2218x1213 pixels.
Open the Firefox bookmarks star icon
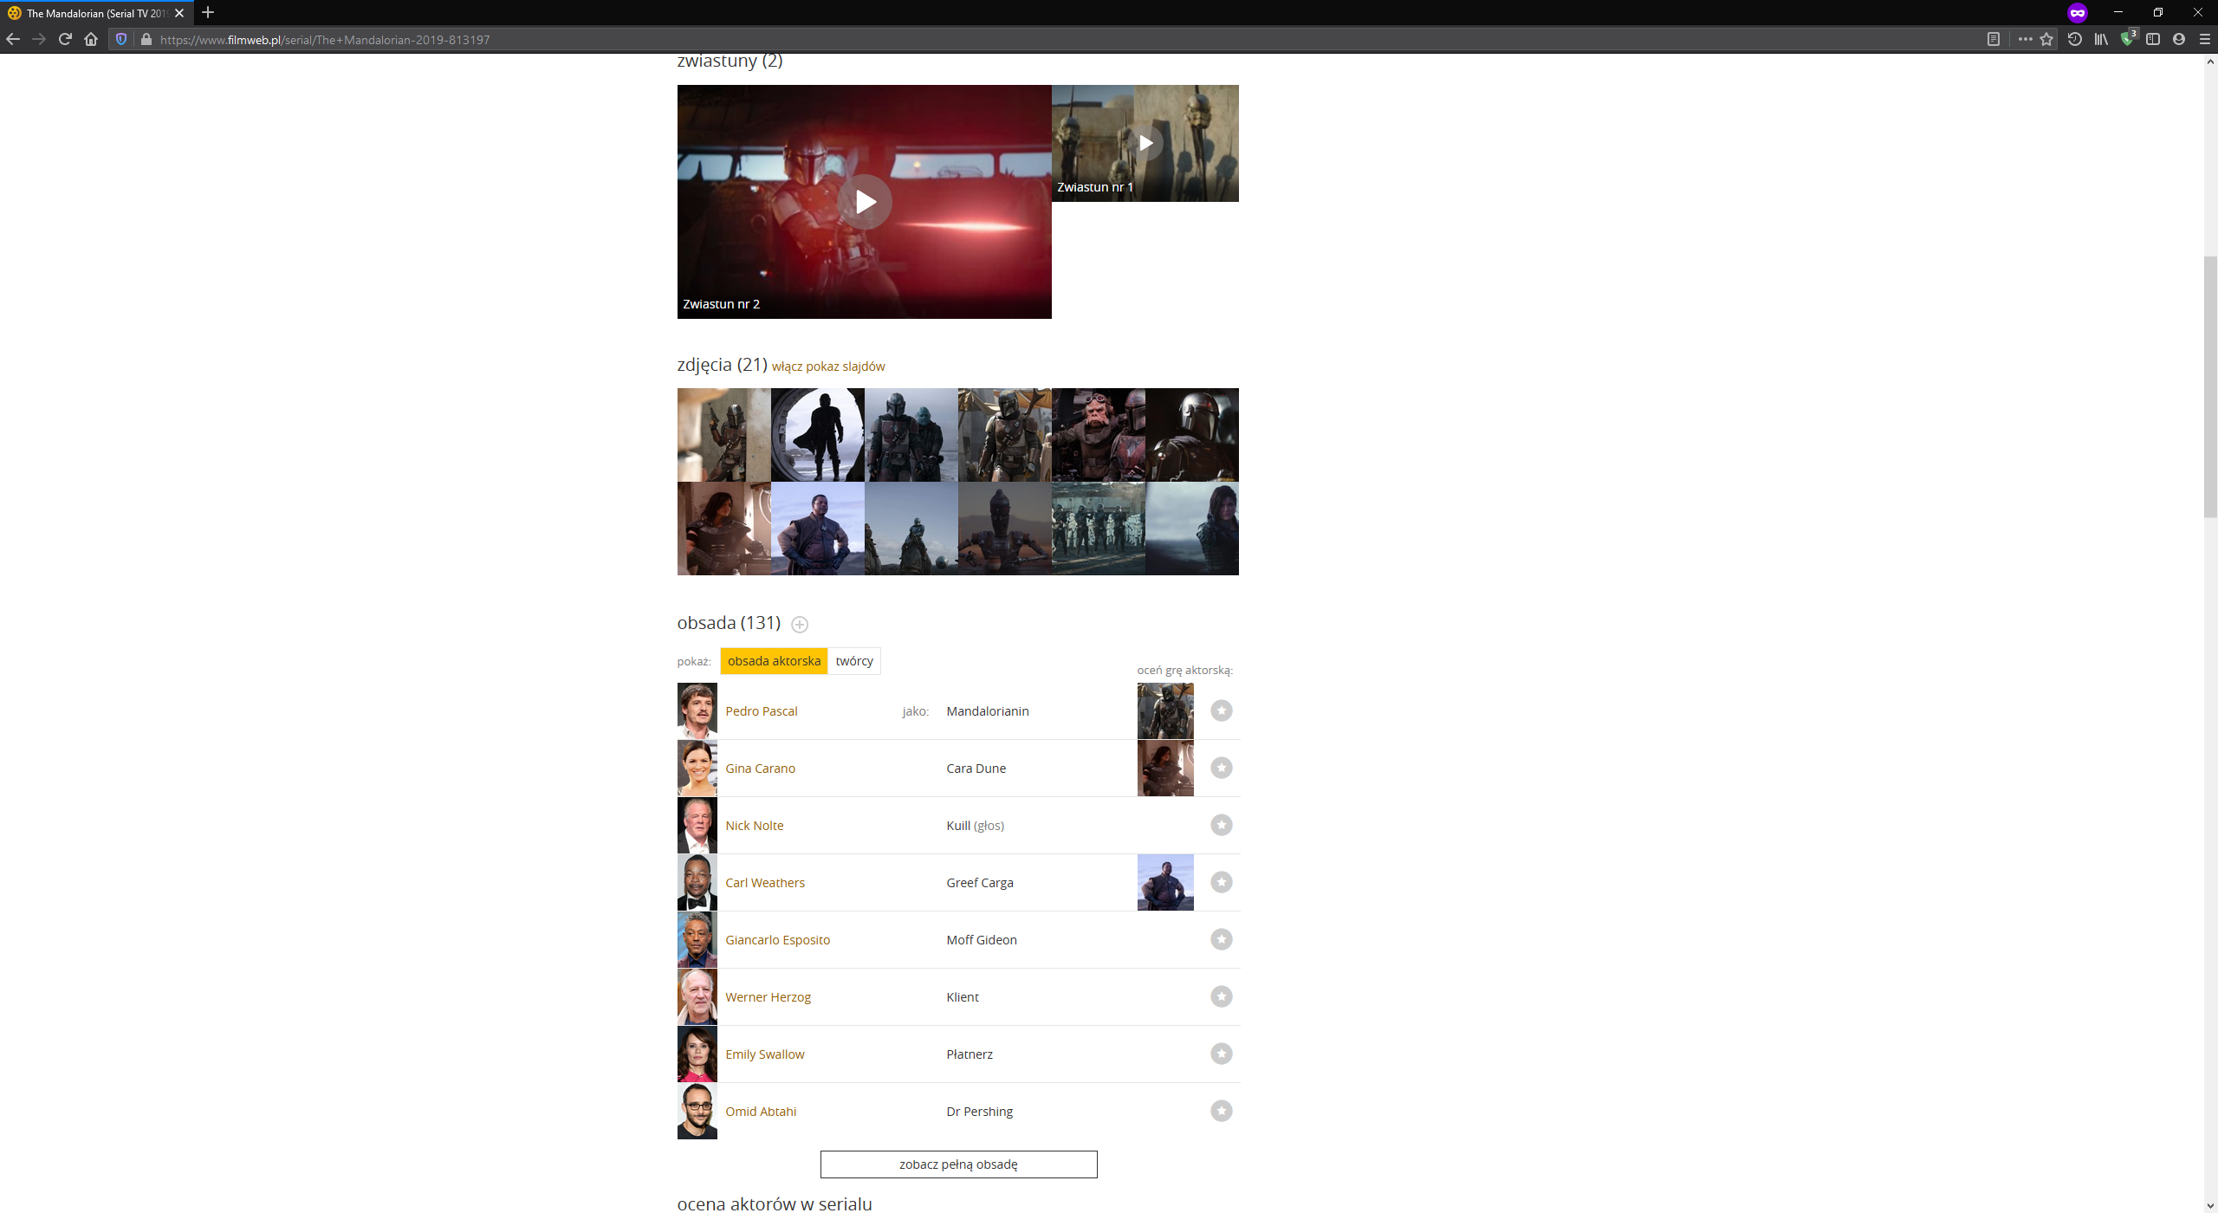(2048, 39)
